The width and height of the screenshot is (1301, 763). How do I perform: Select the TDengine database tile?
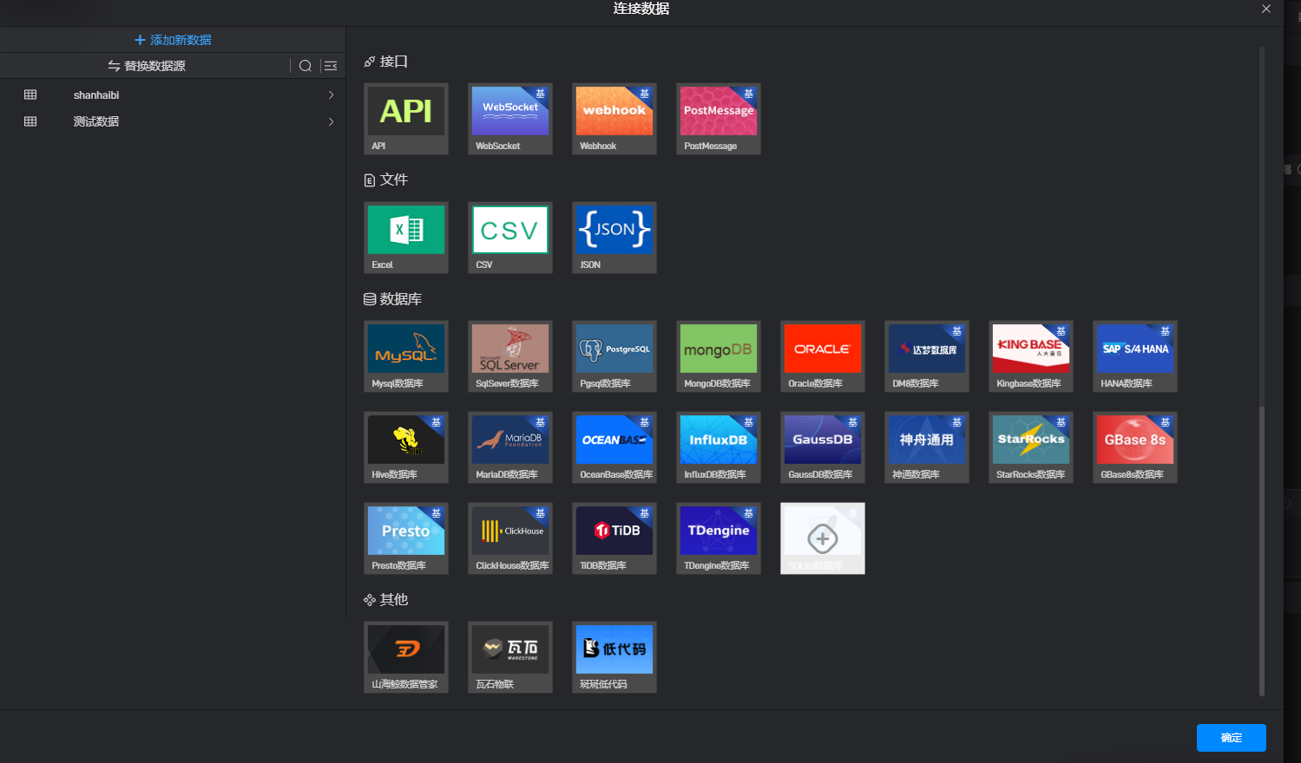pyautogui.click(x=719, y=538)
